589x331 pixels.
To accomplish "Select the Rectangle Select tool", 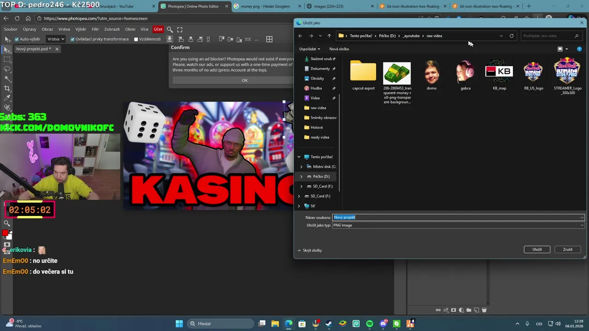I will point(7,59).
